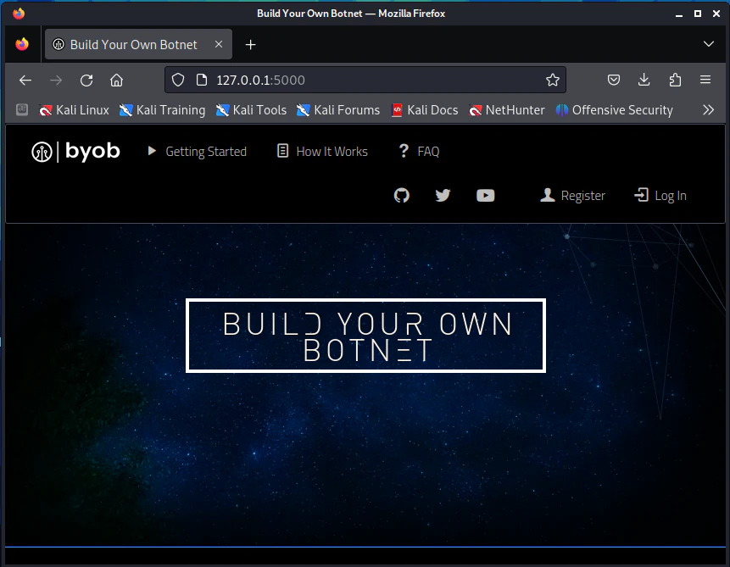Go to the Firefox home page
730x567 pixels.
(116, 80)
